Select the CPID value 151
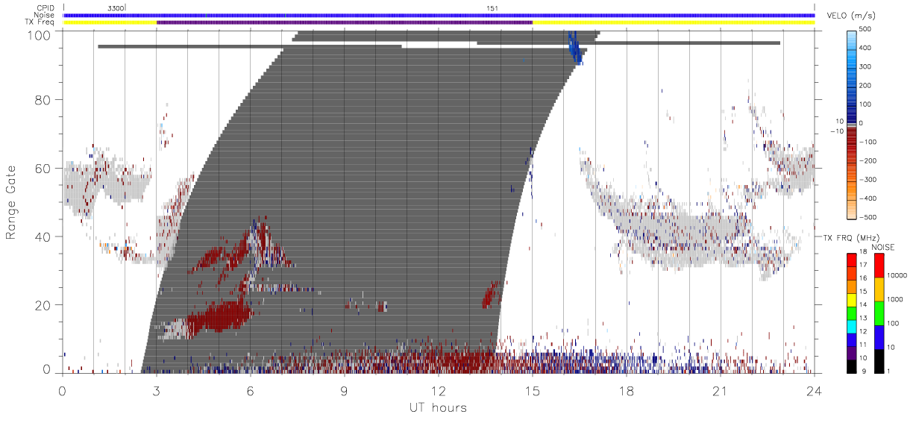916x423 pixels. tap(492, 7)
